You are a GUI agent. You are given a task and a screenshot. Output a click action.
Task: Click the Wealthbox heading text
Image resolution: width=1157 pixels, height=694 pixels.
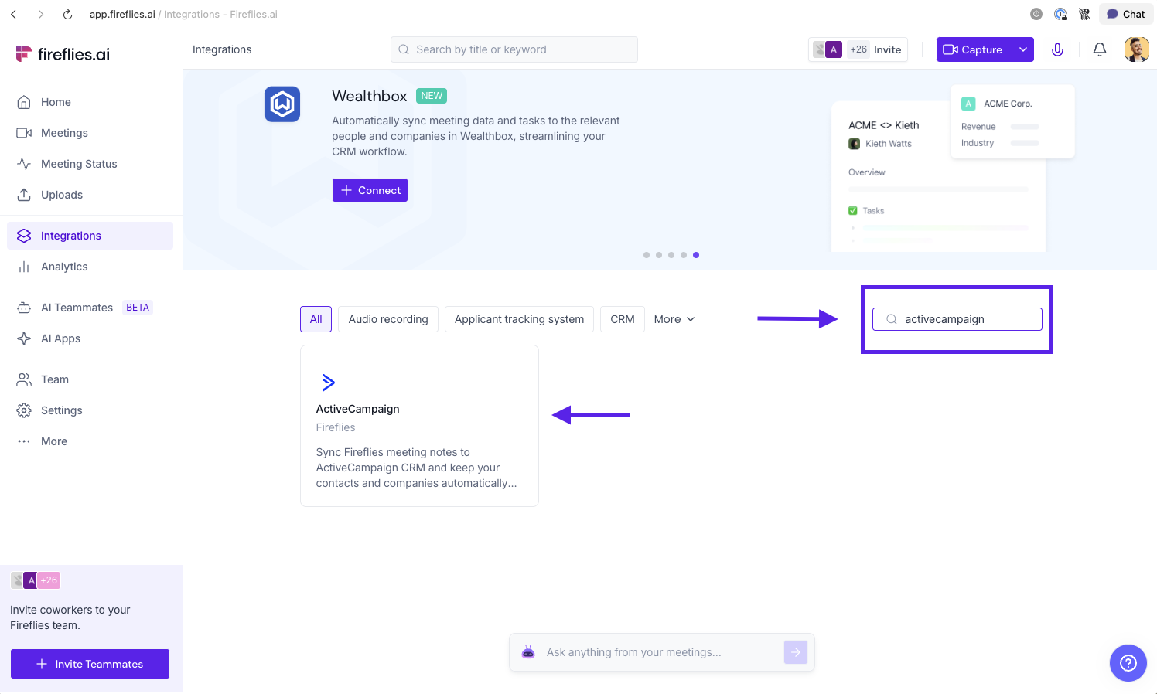pyautogui.click(x=370, y=96)
